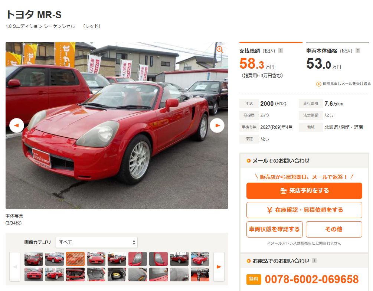Click phone number 0078-6002-069658

312,279
